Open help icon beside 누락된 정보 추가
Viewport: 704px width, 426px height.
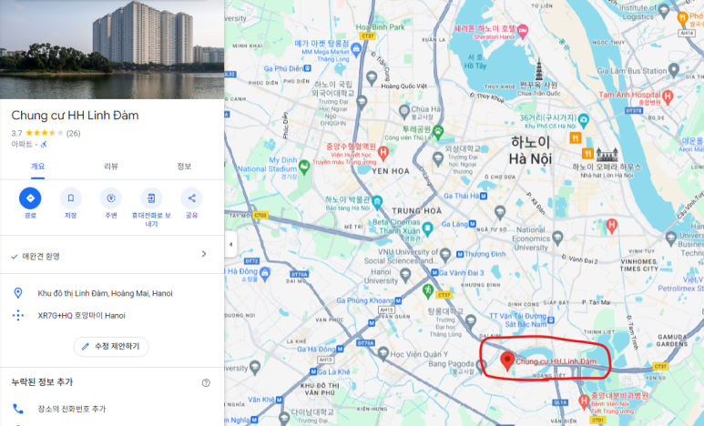pyautogui.click(x=206, y=383)
